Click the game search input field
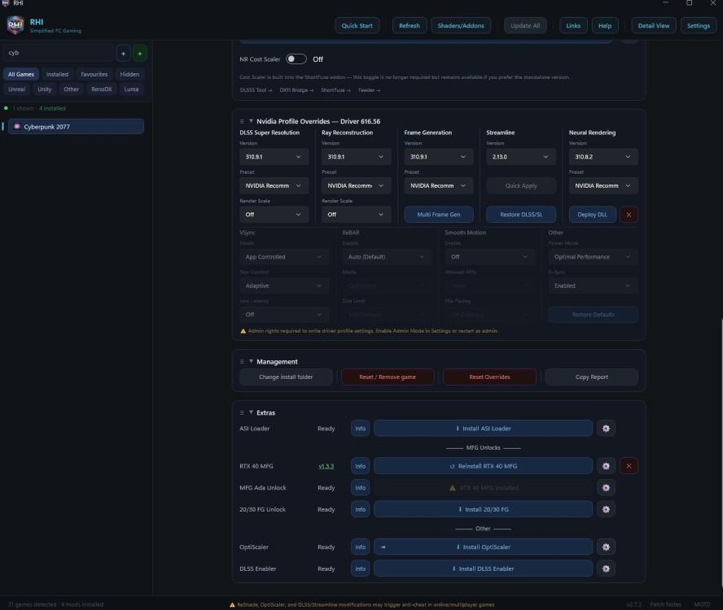Viewport: 723px width, 610px height. click(x=59, y=53)
